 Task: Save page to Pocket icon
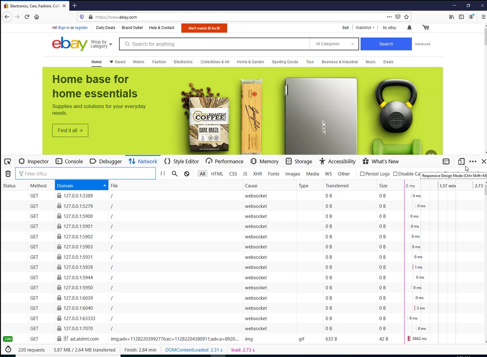click(398, 17)
